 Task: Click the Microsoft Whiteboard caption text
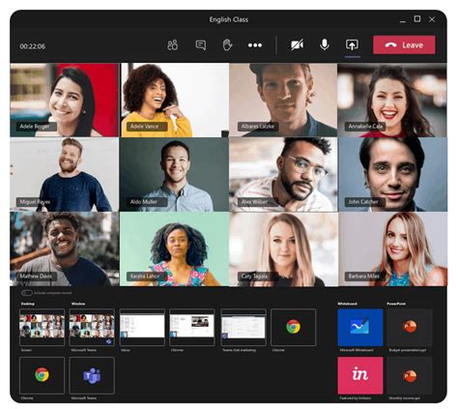pyautogui.click(x=357, y=350)
